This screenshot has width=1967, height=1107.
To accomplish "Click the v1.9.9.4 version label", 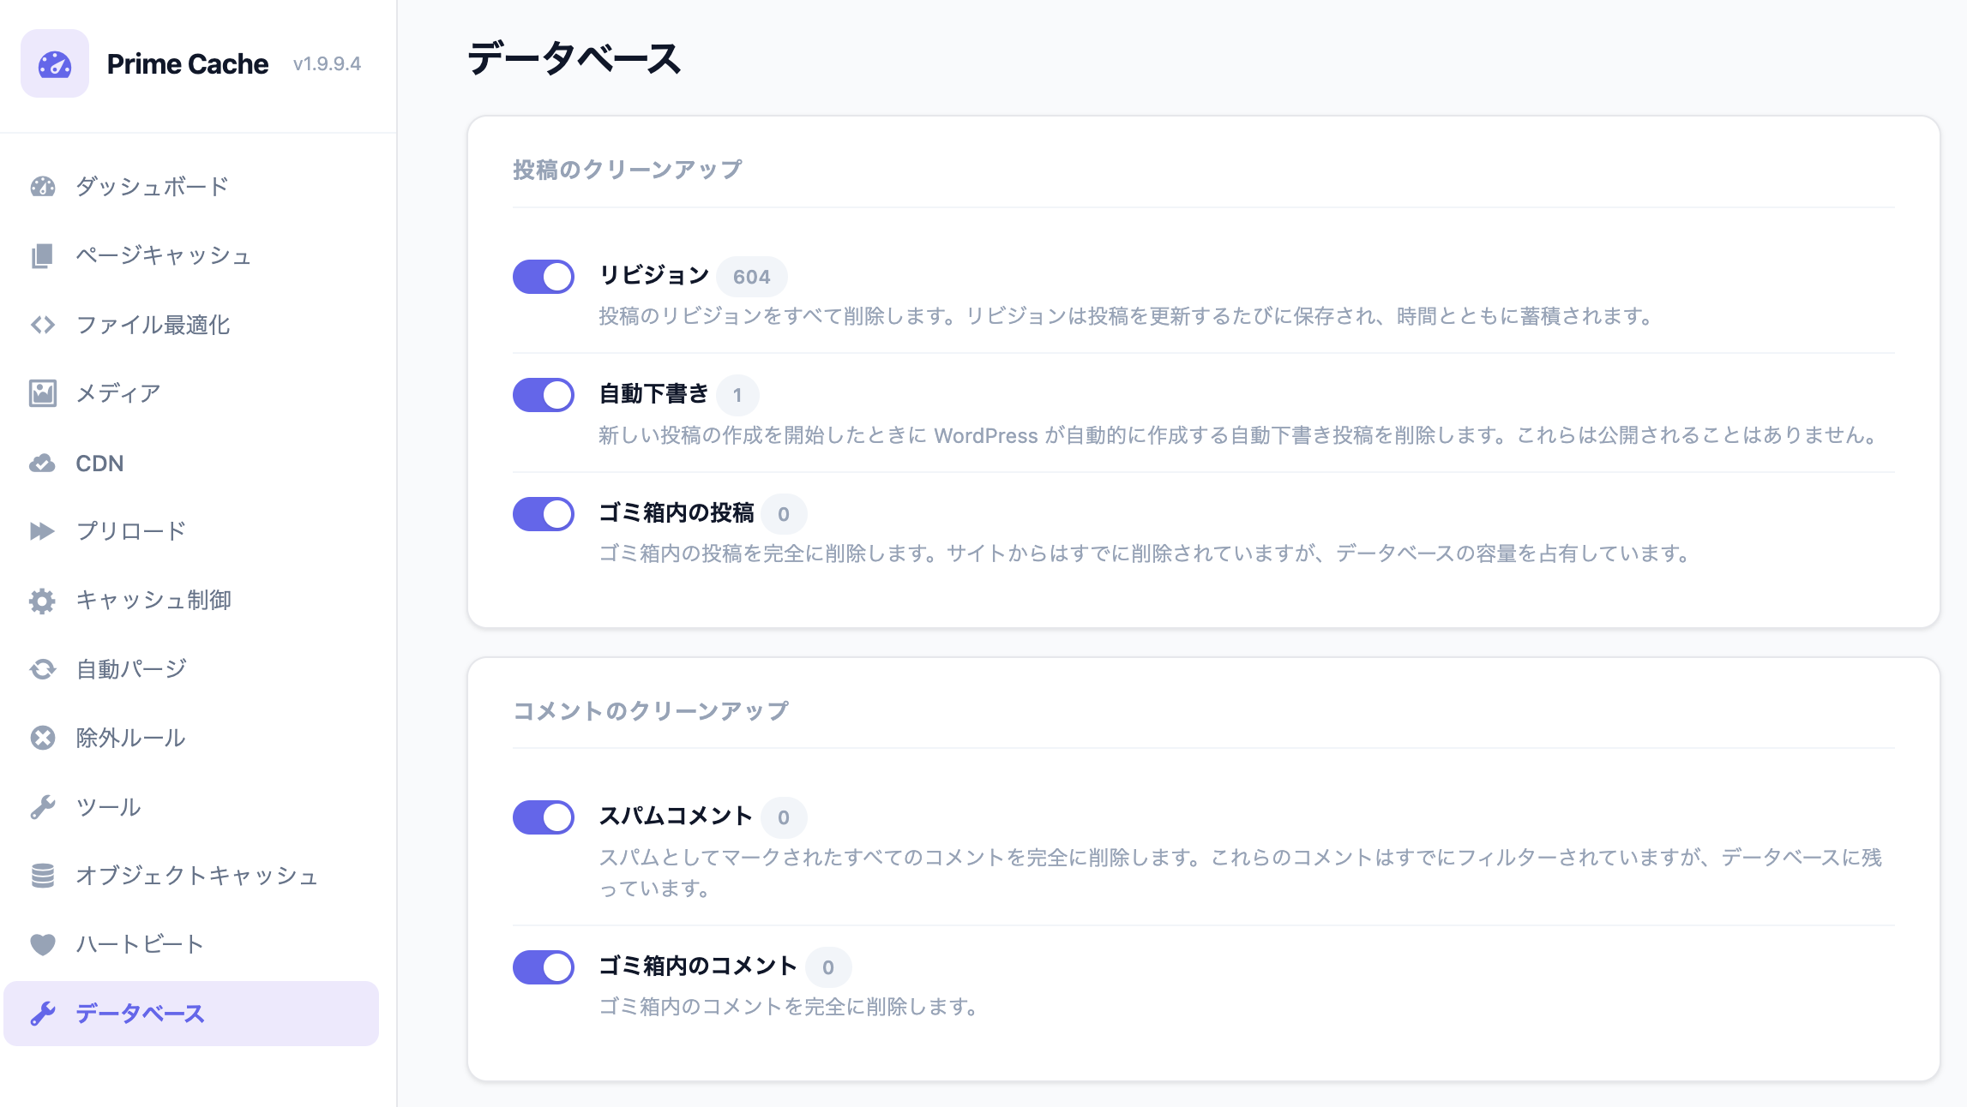I will tap(327, 63).
